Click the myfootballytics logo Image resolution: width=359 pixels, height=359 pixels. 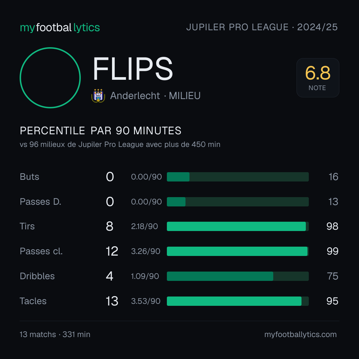60,28
